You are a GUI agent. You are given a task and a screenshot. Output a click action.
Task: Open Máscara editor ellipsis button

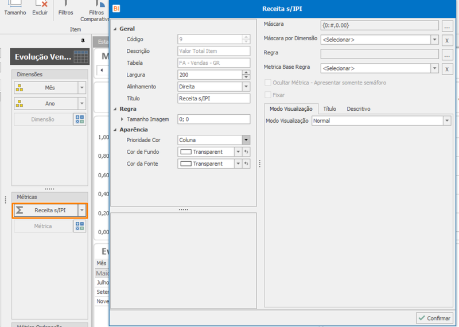point(447,26)
